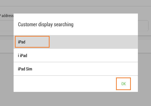The image size is (151, 106).
Task: Click the 'Customer display searching' dialog title
Action: [x=46, y=24]
